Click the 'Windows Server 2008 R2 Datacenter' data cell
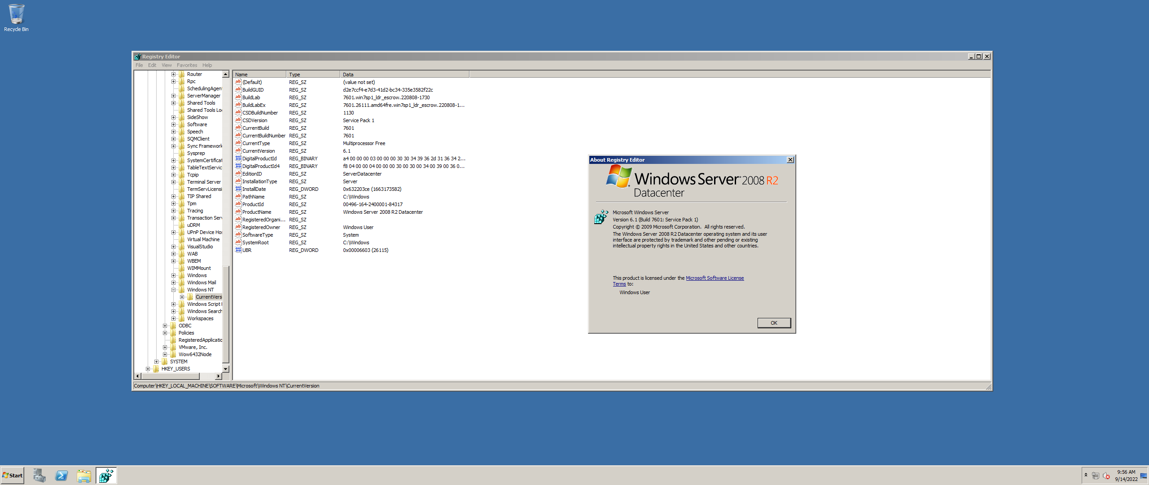Image resolution: width=1149 pixels, height=485 pixels. point(382,212)
